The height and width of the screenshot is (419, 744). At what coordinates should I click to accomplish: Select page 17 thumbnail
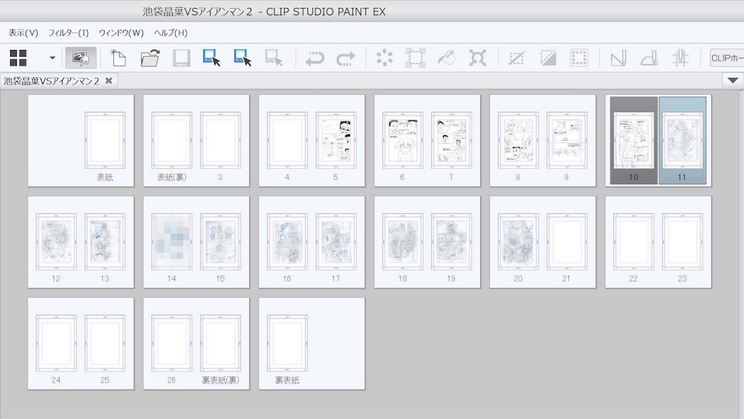coord(336,243)
